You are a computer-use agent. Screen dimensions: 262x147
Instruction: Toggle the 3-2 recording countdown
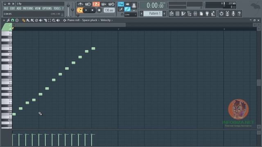(x=96, y=4)
